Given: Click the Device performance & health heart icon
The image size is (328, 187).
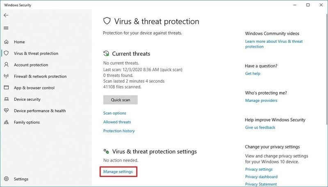Looking at the screenshot, I should (6, 110).
